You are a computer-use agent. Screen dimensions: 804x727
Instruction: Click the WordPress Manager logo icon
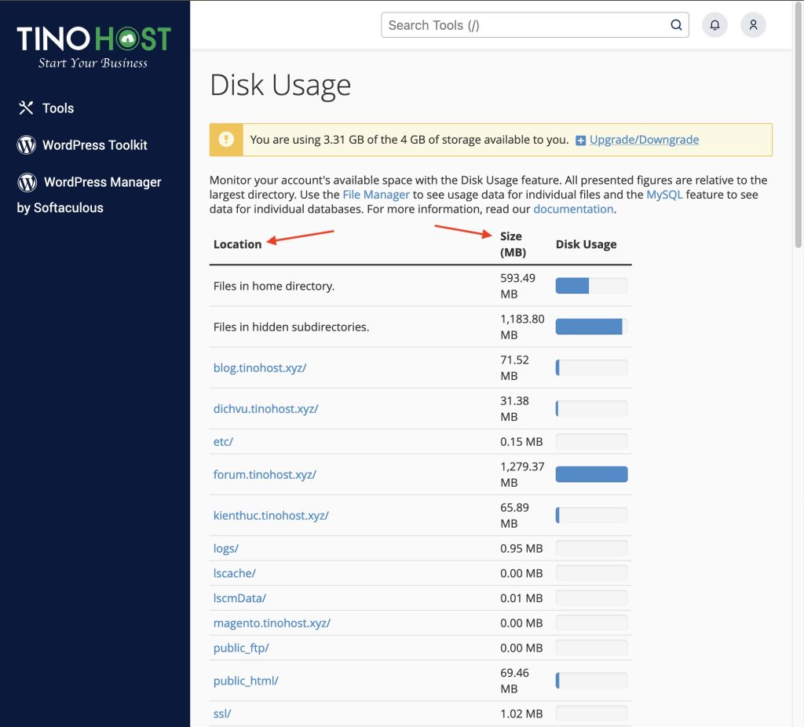click(x=27, y=182)
